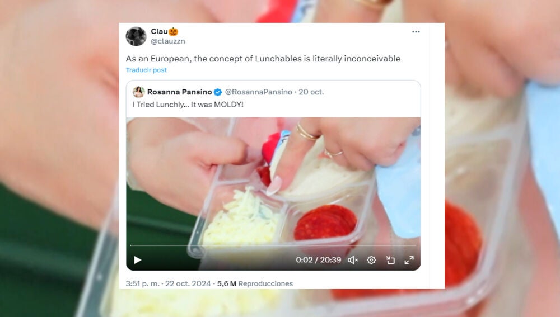The width and height of the screenshot is (560, 317).
Task: Open the @clauzzn handle
Action: (168, 41)
